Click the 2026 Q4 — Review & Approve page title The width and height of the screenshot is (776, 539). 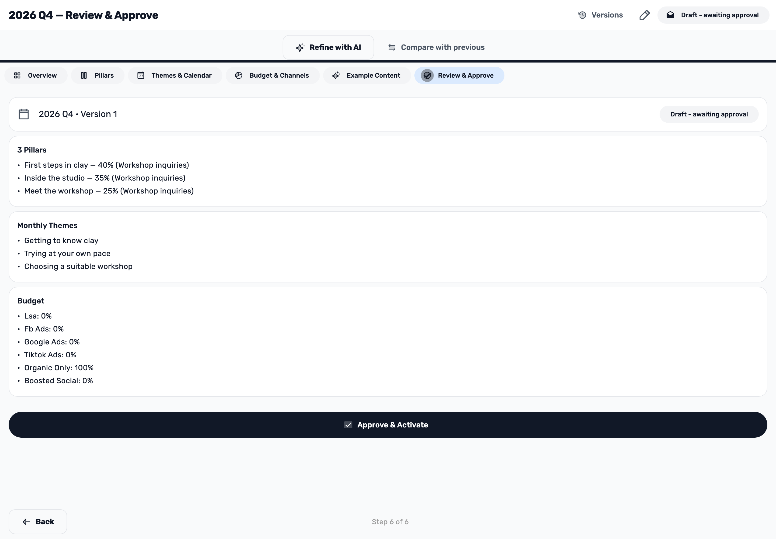(x=84, y=15)
